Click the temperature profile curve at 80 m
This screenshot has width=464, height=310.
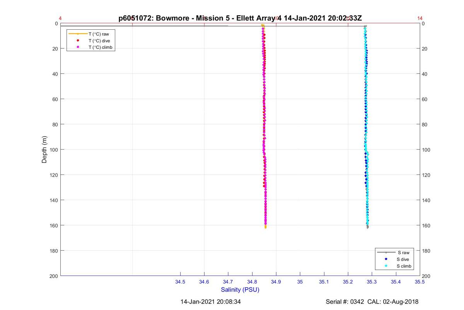coord(264,124)
